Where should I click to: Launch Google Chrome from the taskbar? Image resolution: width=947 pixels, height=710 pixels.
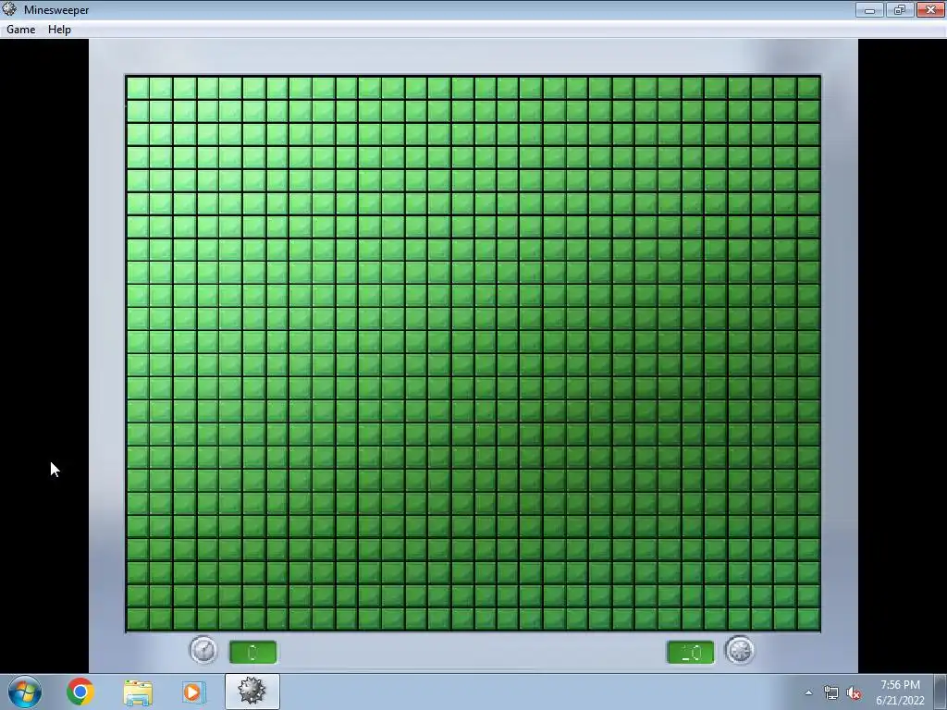tap(80, 692)
